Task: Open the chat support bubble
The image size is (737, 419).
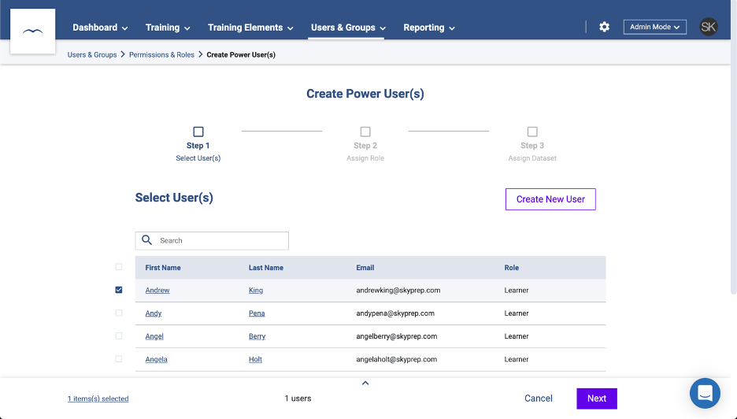Action: (705, 393)
